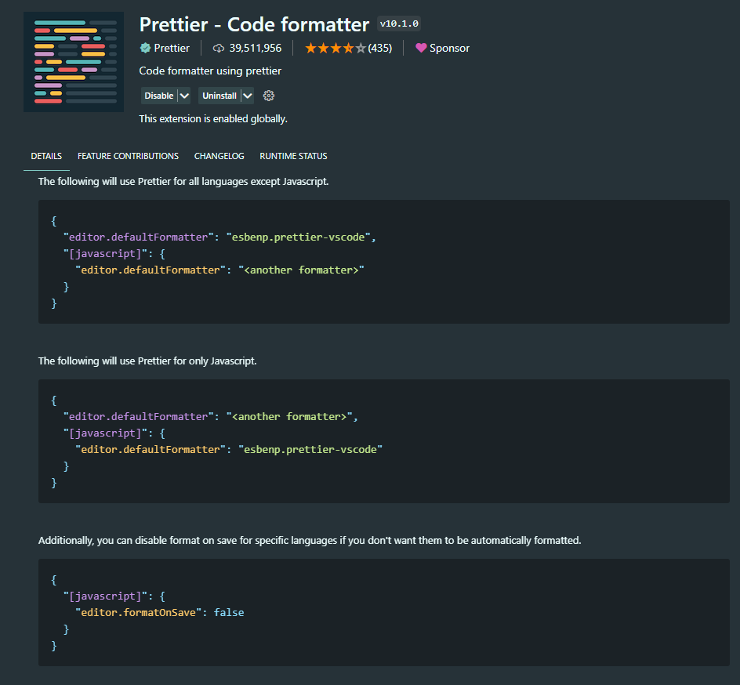740x685 pixels.
Task: Switch to the RUNTIME STATUS tab
Action: pos(293,156)
